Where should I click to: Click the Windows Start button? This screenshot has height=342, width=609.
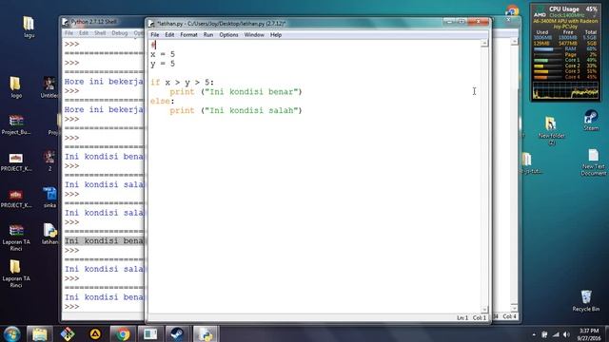(11, 333)
